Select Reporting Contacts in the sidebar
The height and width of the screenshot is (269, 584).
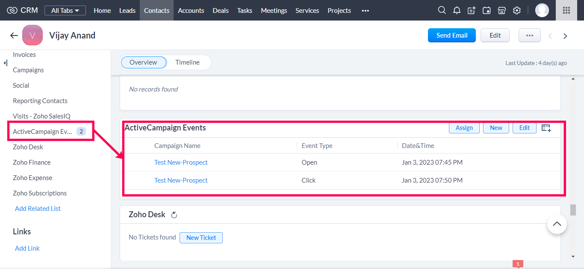(40, 101)
